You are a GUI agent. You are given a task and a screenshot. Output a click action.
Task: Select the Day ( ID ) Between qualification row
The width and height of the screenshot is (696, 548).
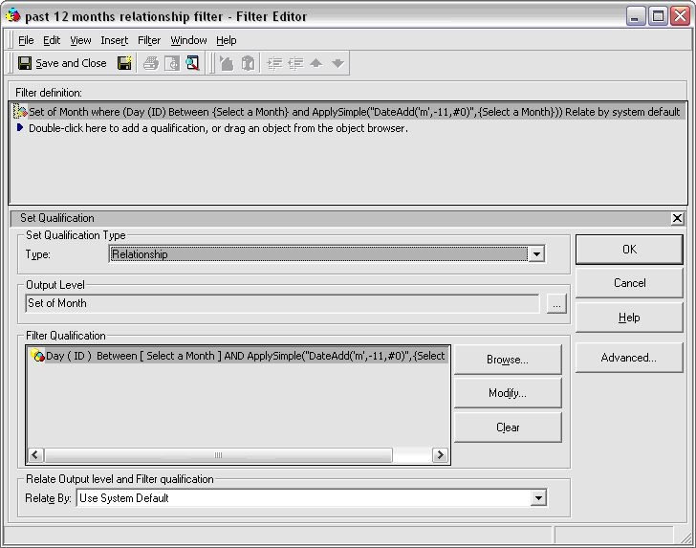(x=238, y=355)
